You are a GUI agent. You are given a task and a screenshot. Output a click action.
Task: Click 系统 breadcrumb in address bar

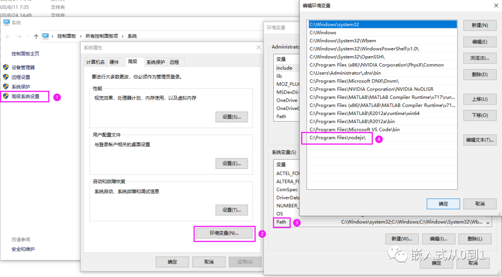click(132, 36)
